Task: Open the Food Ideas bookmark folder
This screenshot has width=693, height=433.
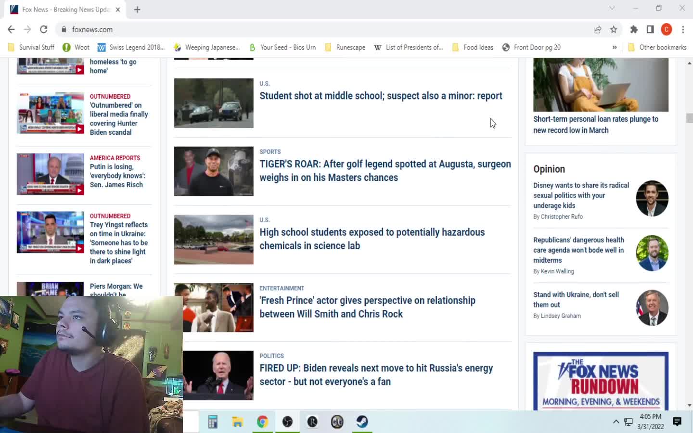Action: pyautogui.click(x=473, y=47)
